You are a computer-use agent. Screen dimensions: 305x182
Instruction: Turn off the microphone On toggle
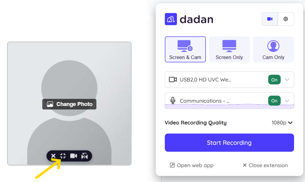[274, 101]
